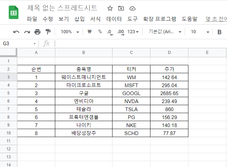Select the price cell 142.64
The width and height of the screenshot is (227, 167).
169,77
